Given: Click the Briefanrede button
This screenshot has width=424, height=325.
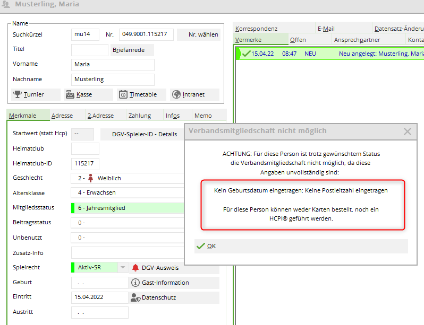Looking at the screenshot, I should (132, 50).
